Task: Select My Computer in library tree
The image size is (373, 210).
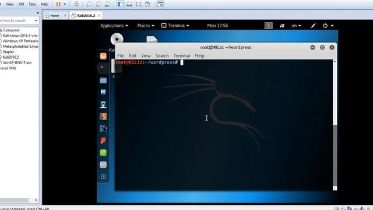Action: (10, 30)
